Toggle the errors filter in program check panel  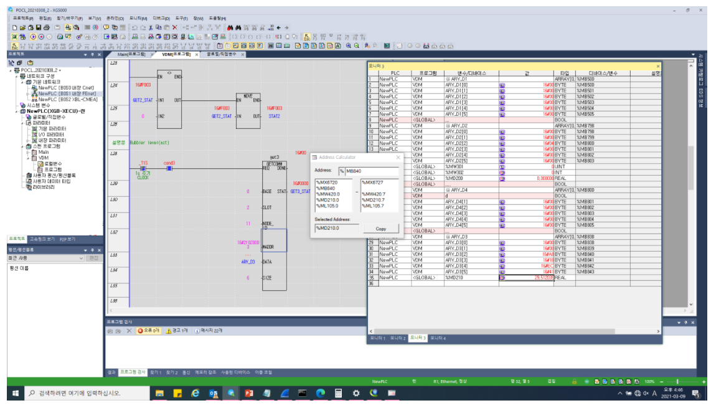[149, 331]
